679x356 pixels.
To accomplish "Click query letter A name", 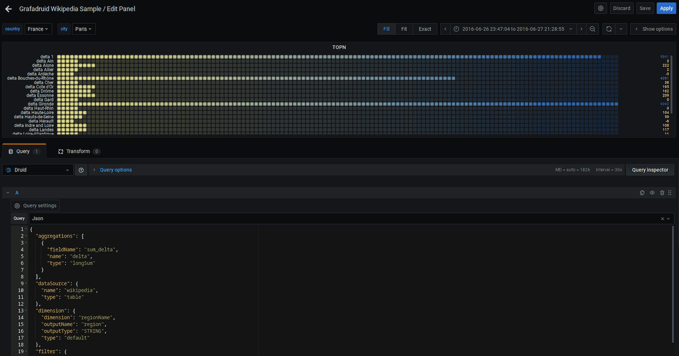I will pyautogui.click(x=17, y=193).
